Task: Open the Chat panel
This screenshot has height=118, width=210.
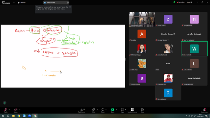Action: pyautogui.click(x=94, y=110)
